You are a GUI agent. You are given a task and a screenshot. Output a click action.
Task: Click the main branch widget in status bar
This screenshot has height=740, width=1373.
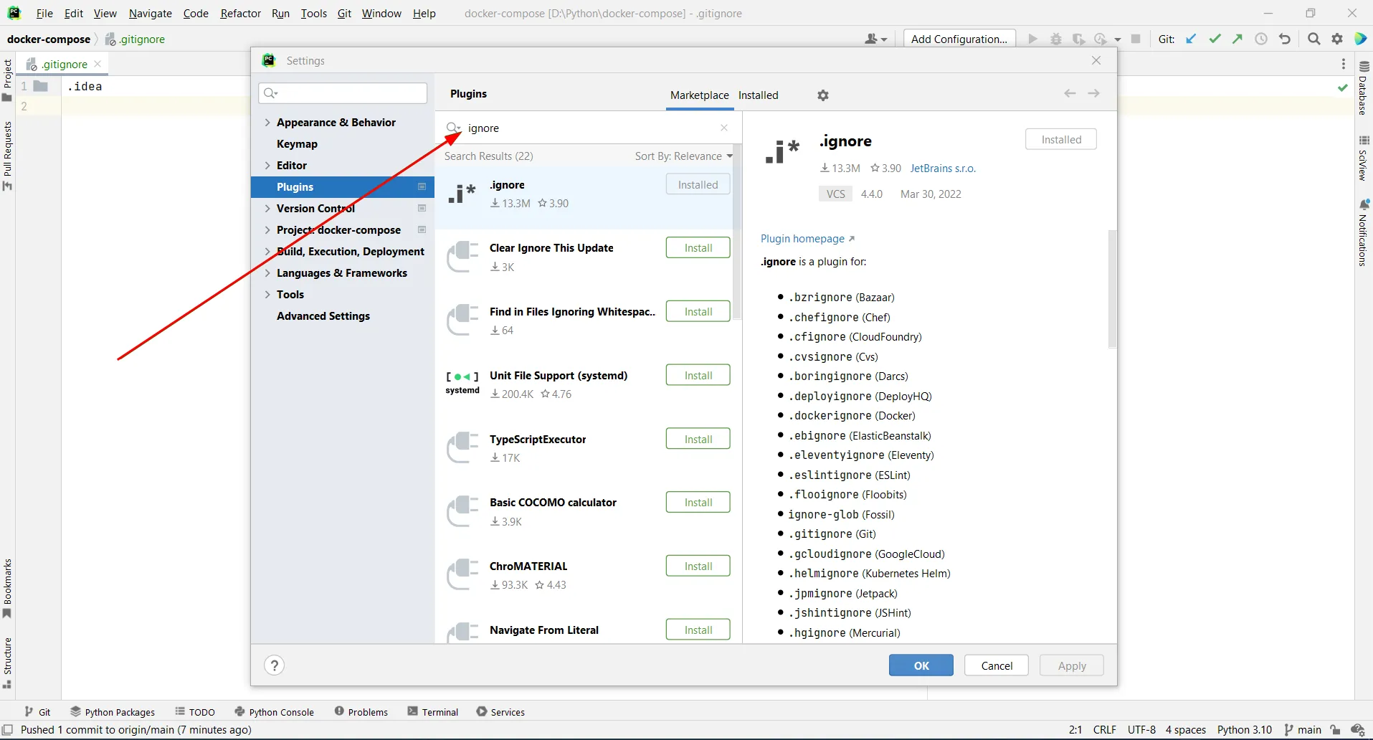(1303, 730)
